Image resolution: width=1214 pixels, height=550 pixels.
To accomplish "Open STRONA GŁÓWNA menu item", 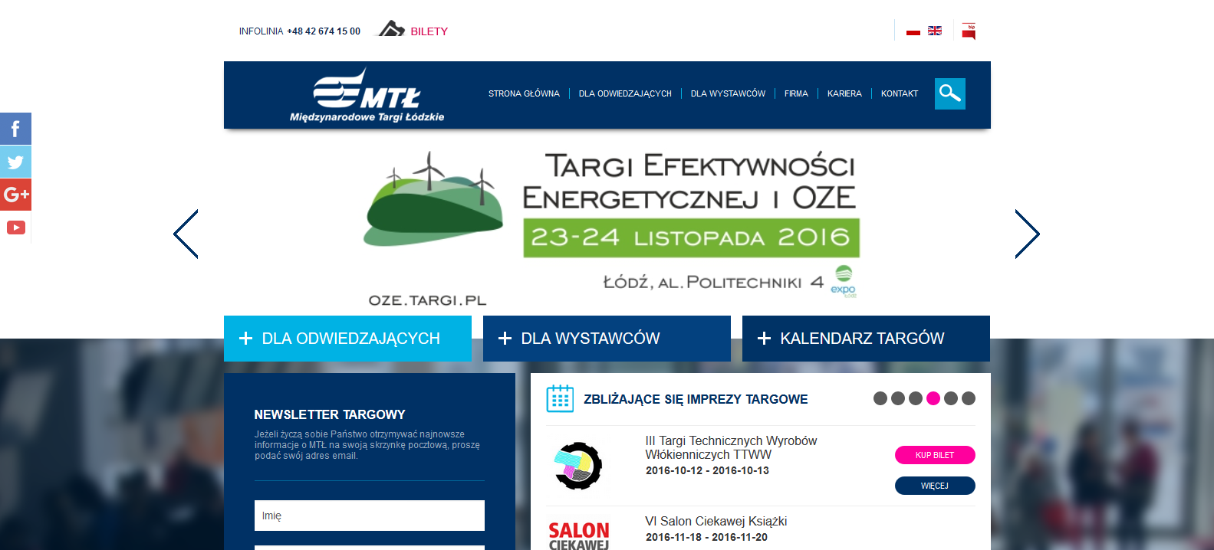I will point(524,93).
